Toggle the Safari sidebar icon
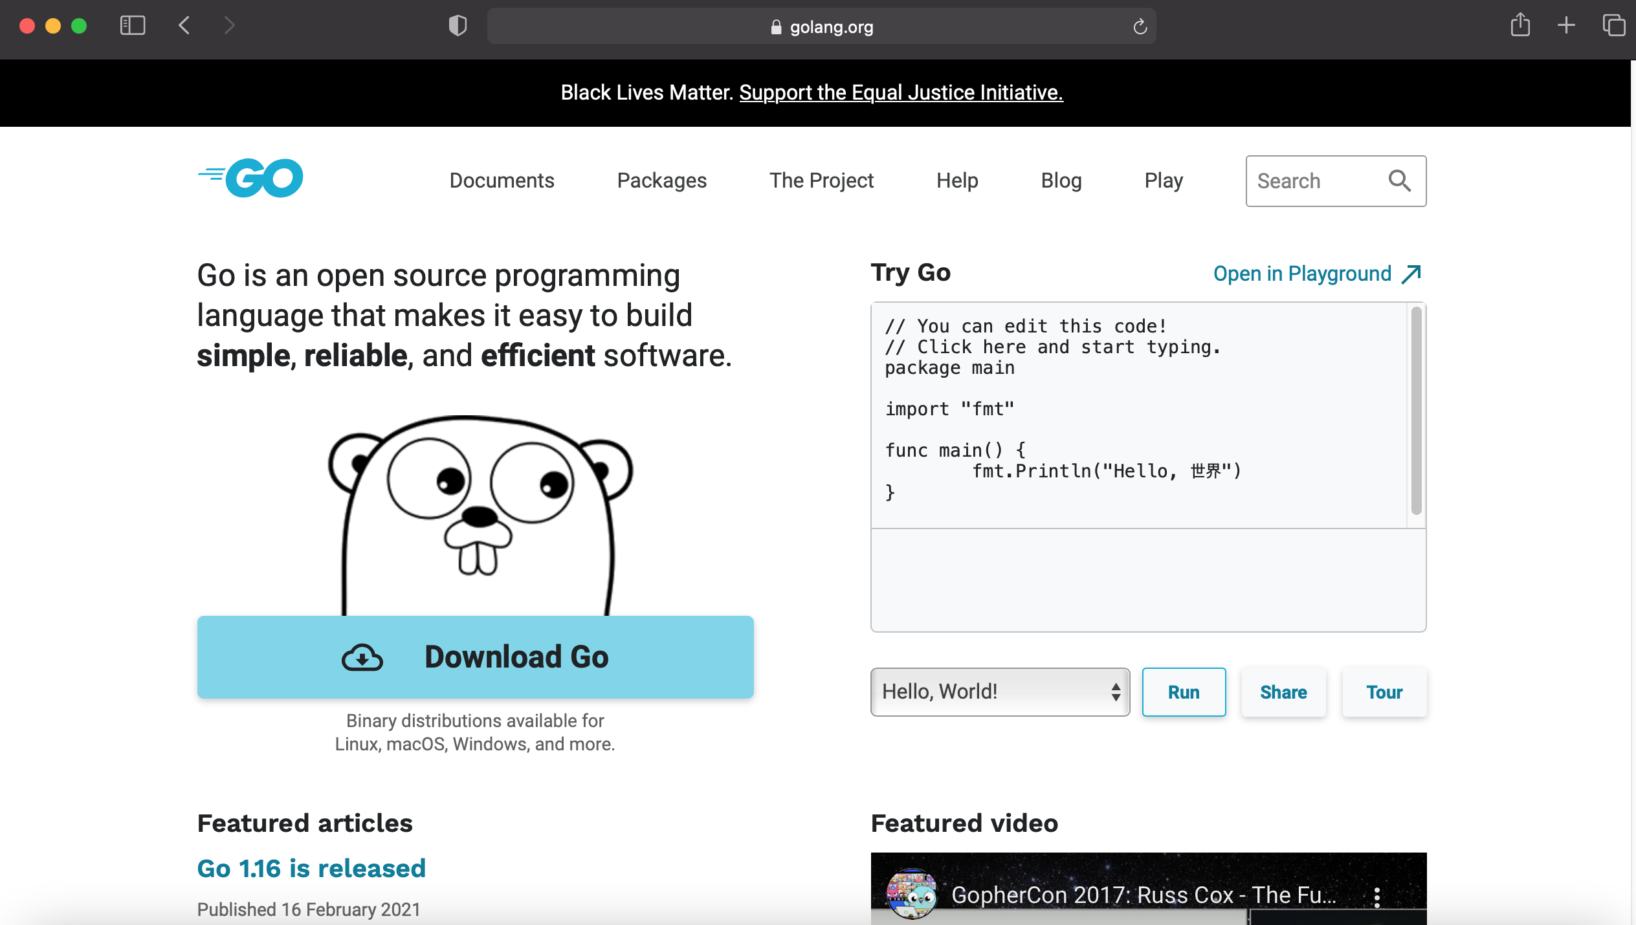Screen dimensions: 1636x925 tap(133, 26)
